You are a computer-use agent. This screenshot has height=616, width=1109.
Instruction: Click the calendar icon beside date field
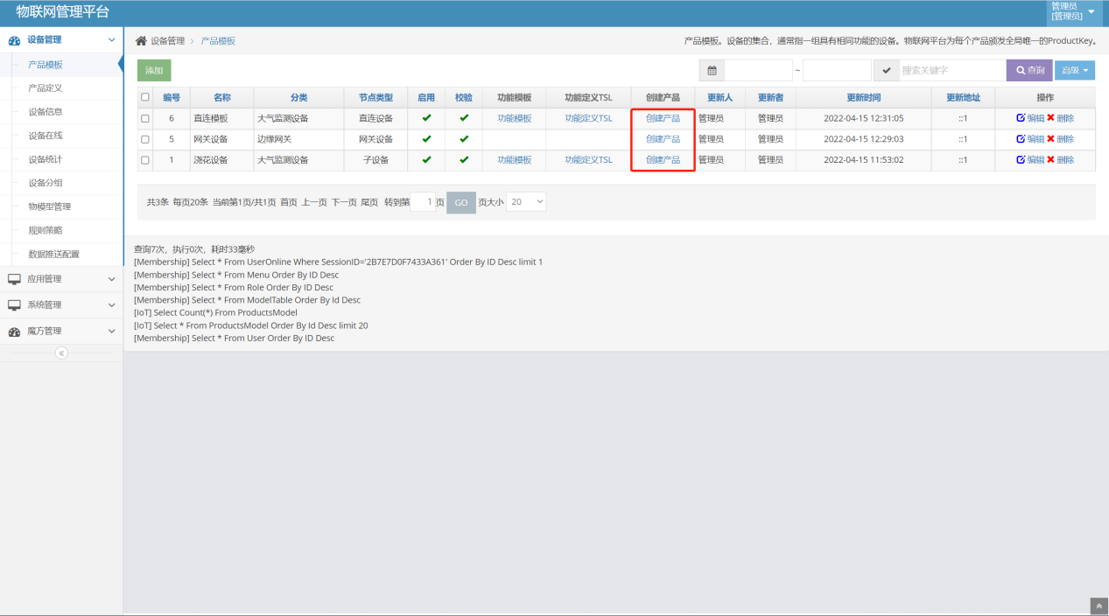712,71
